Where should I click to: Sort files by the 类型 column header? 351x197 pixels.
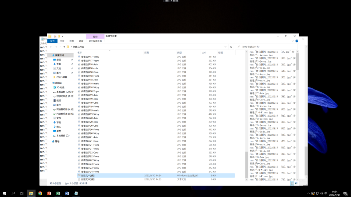point(179,53)
